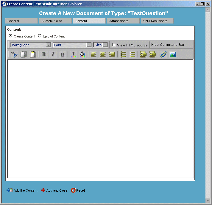Click the red Reset circular arrow icon
The image size is (212, 205).
pos(73,190)
